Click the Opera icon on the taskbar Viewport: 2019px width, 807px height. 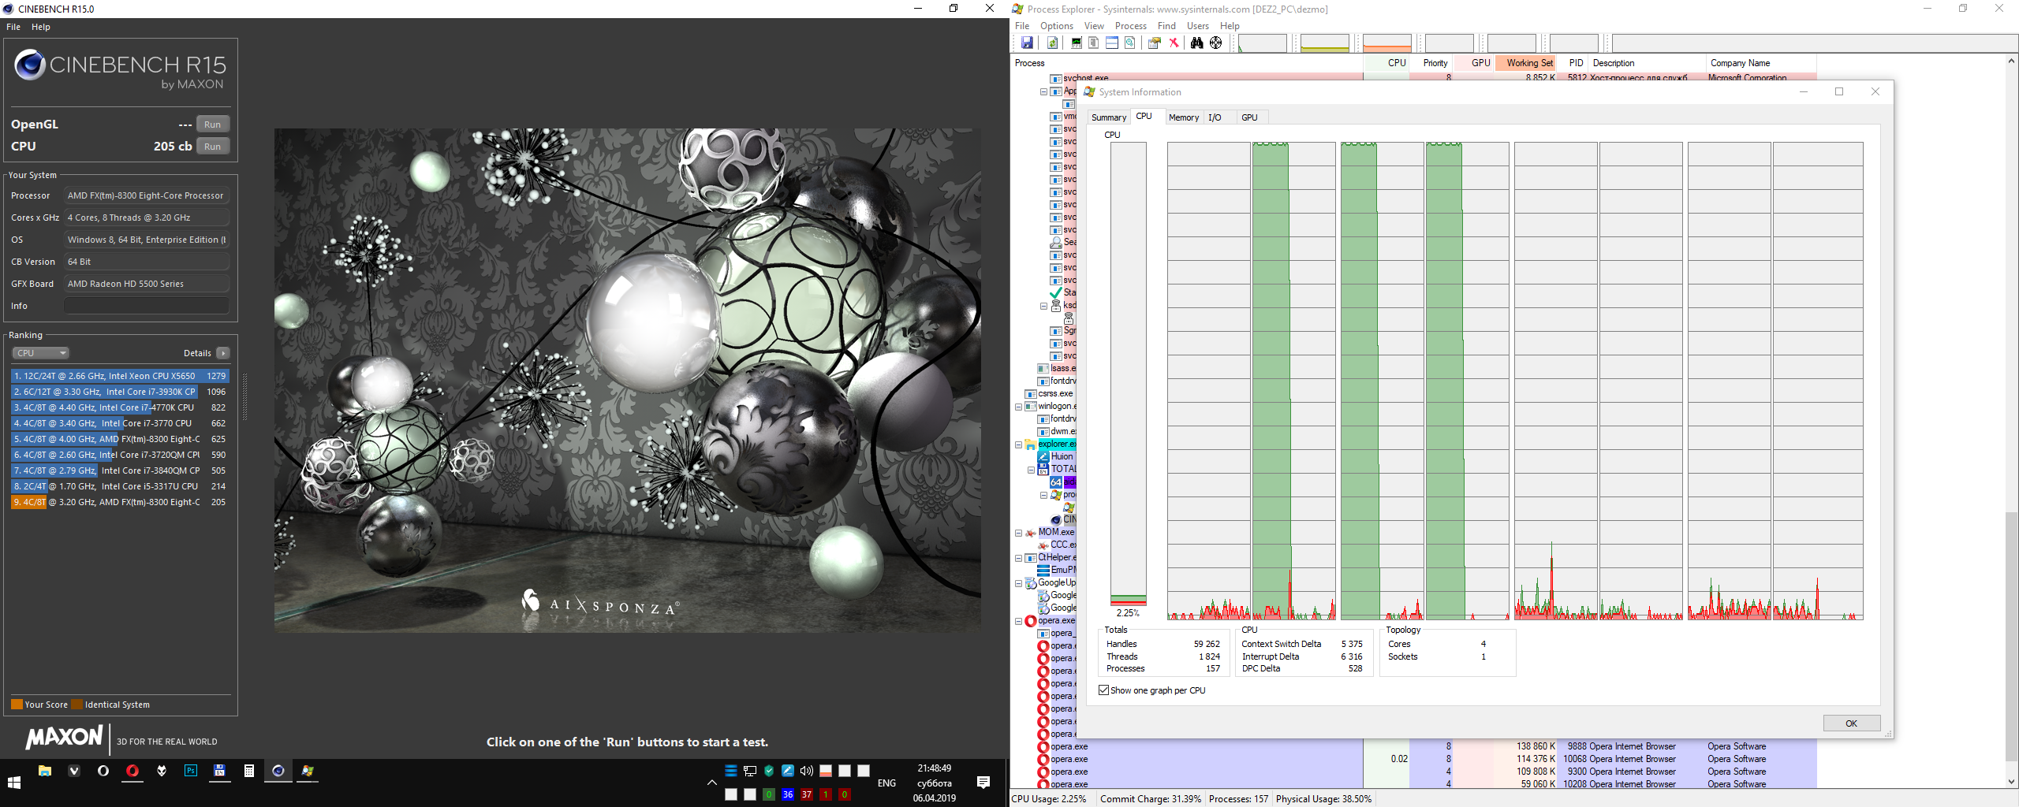(132, 771)
